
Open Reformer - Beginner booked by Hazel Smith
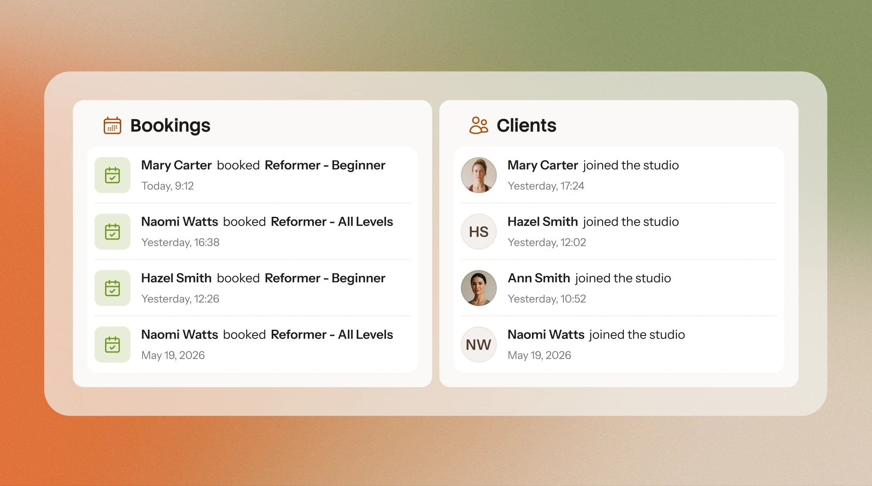click(325, 278)
